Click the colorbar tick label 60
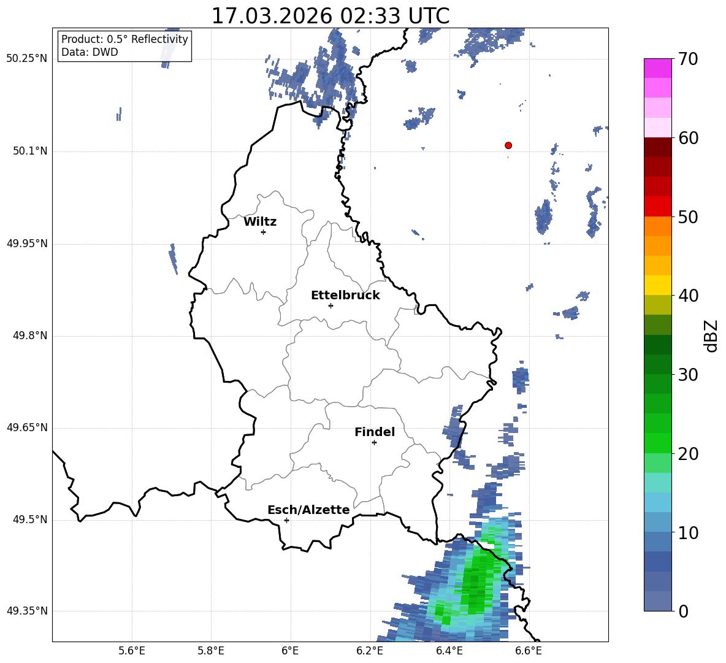Screen dimensions: 726x663 (x=688, y=138)
